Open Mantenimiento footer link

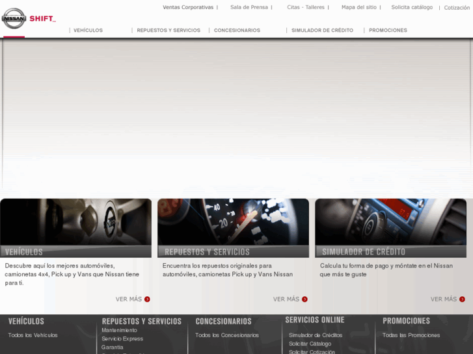point(120,330)
